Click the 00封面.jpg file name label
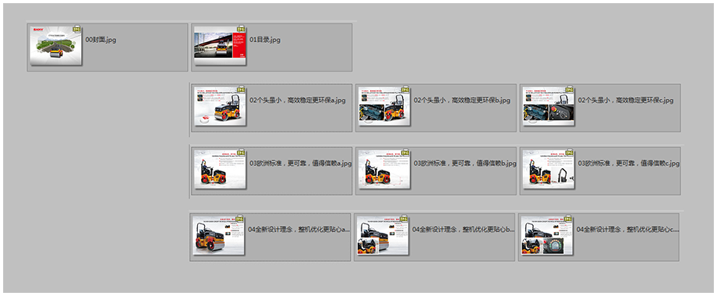Viewport: 717px width, 296px height. click(x=101, y=40)
